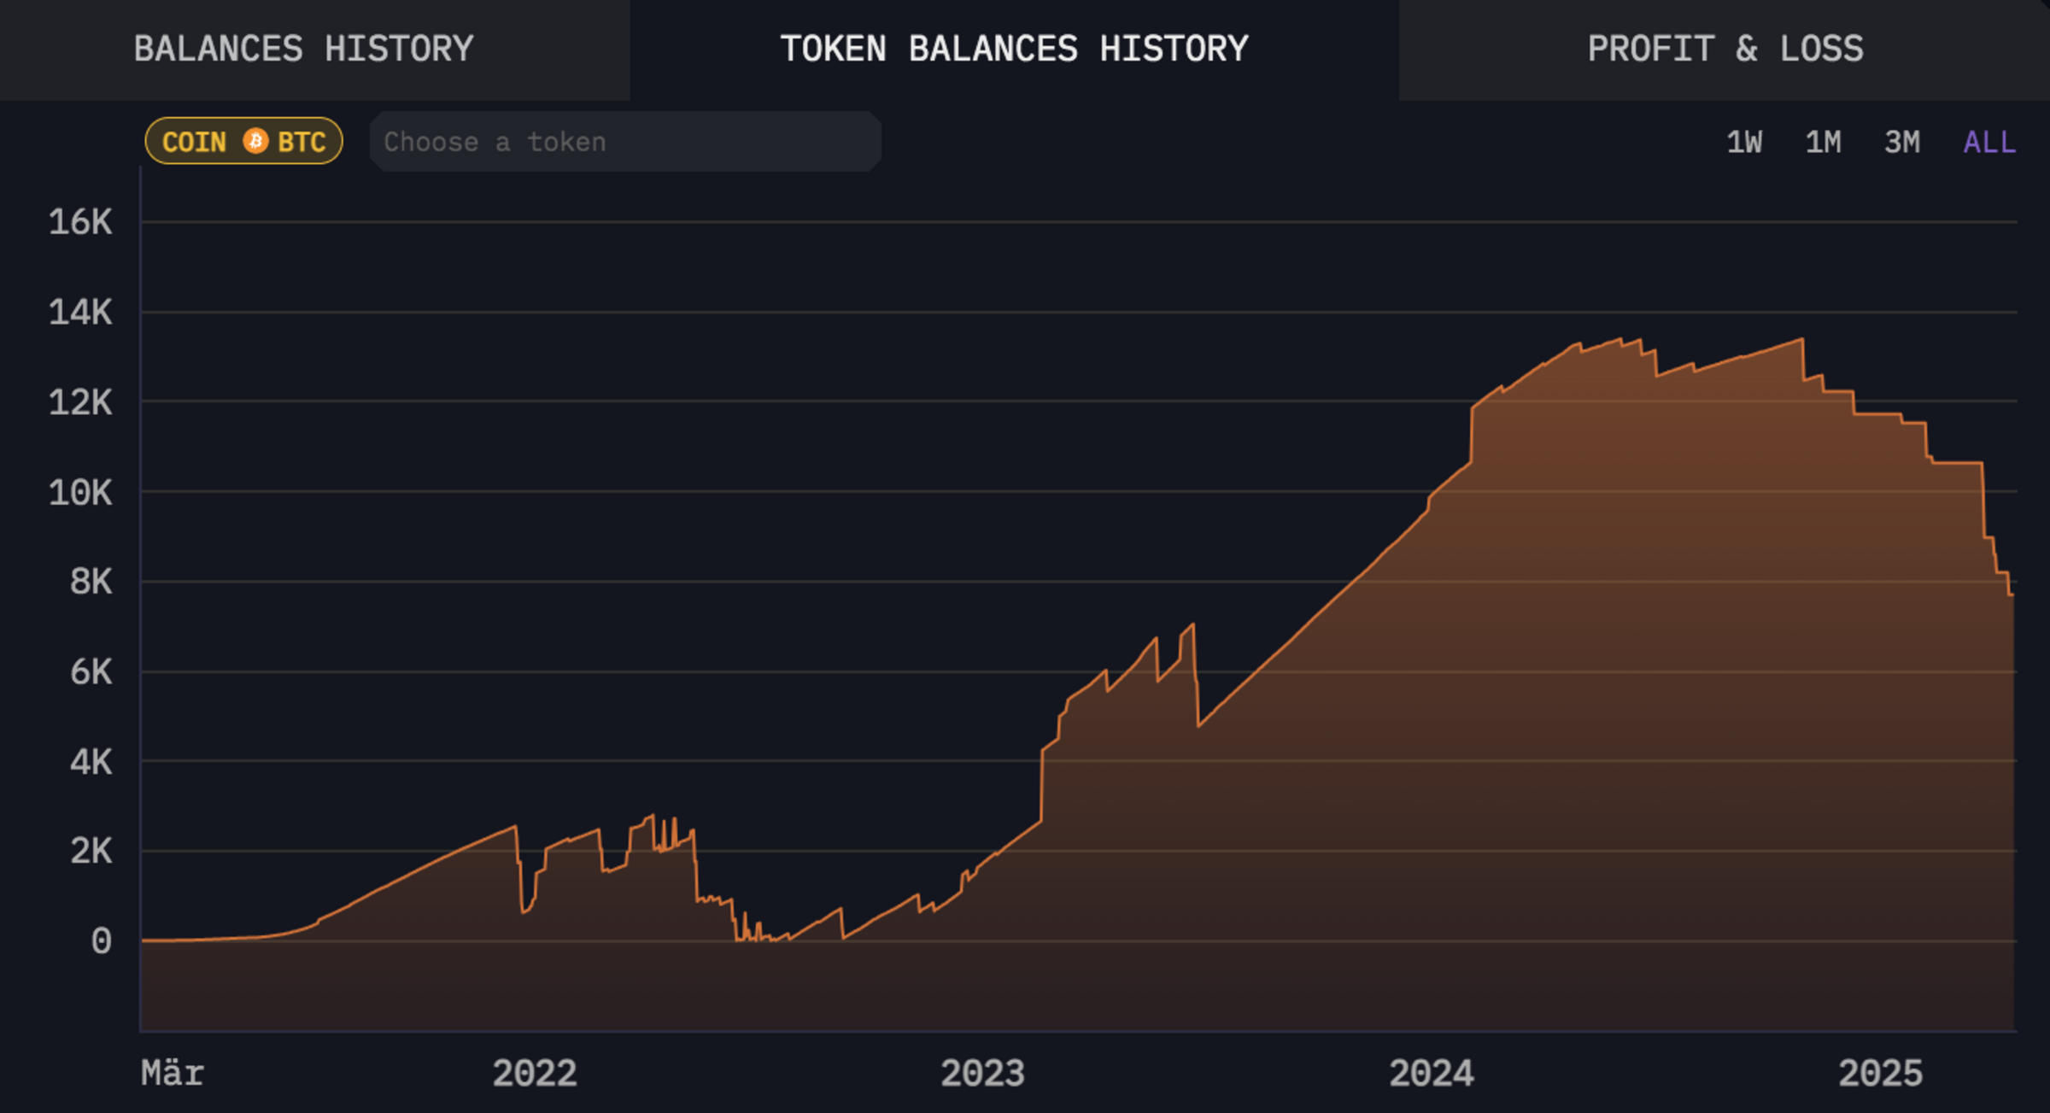The width and height of the screenshot is (2050, 1113).
Task: Select the 3M time range
Action: [x=1901, y=142]
